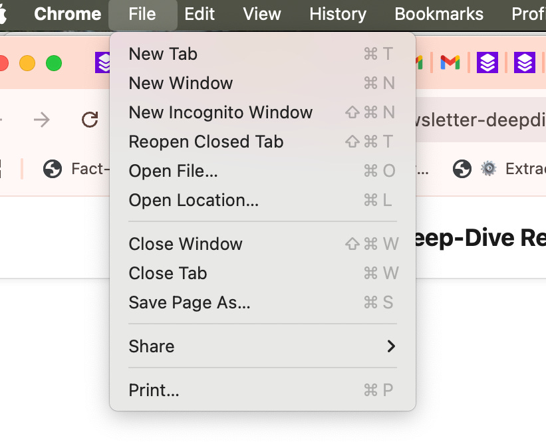Open the Fact- bookmark

(x=76, y=169)
